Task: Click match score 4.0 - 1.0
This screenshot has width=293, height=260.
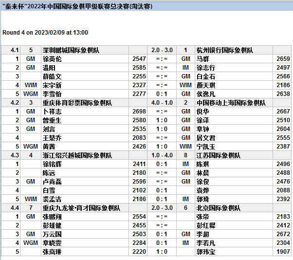Action: pyautogui.click(x=162, y=103)
